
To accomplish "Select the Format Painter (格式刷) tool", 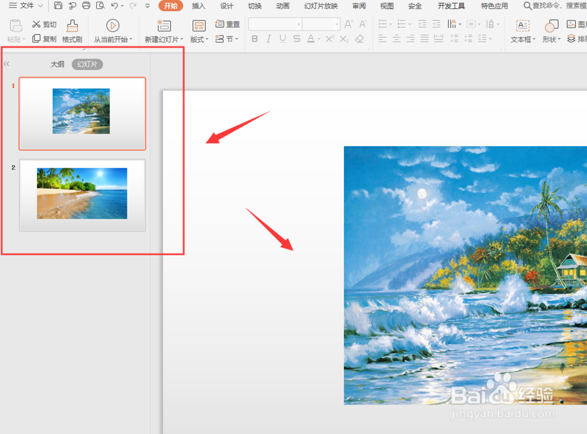I will pos(72,32).
